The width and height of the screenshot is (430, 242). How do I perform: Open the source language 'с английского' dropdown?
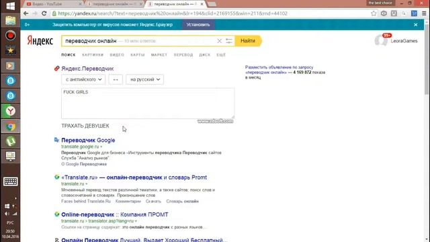83,79
